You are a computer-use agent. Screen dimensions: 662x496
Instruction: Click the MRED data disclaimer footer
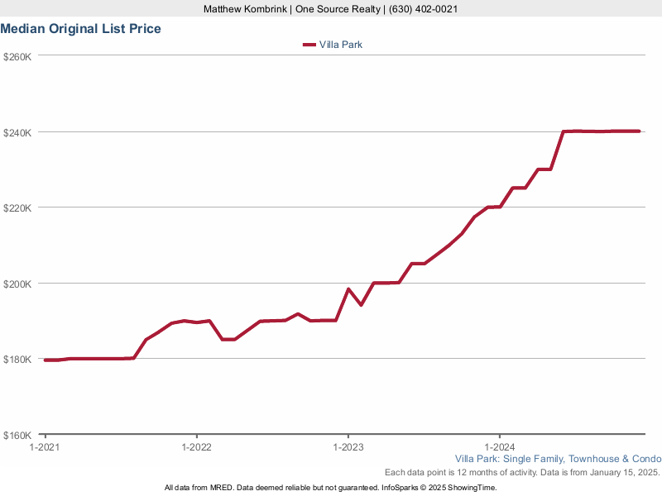[x=330, y=488]
